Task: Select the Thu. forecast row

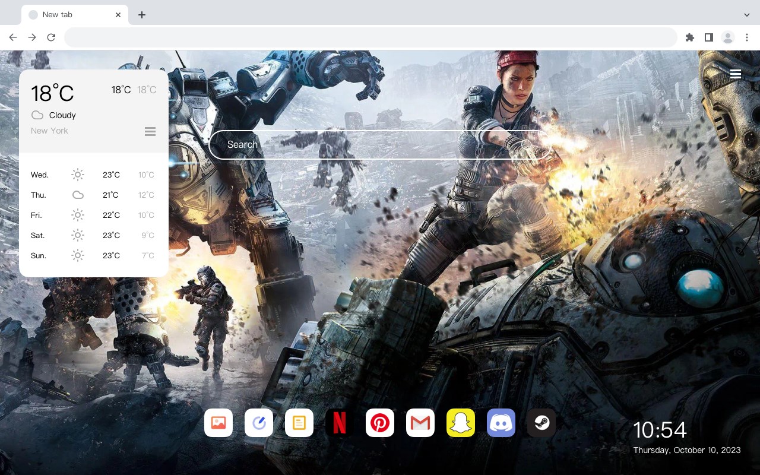Action: coord(93,195)
